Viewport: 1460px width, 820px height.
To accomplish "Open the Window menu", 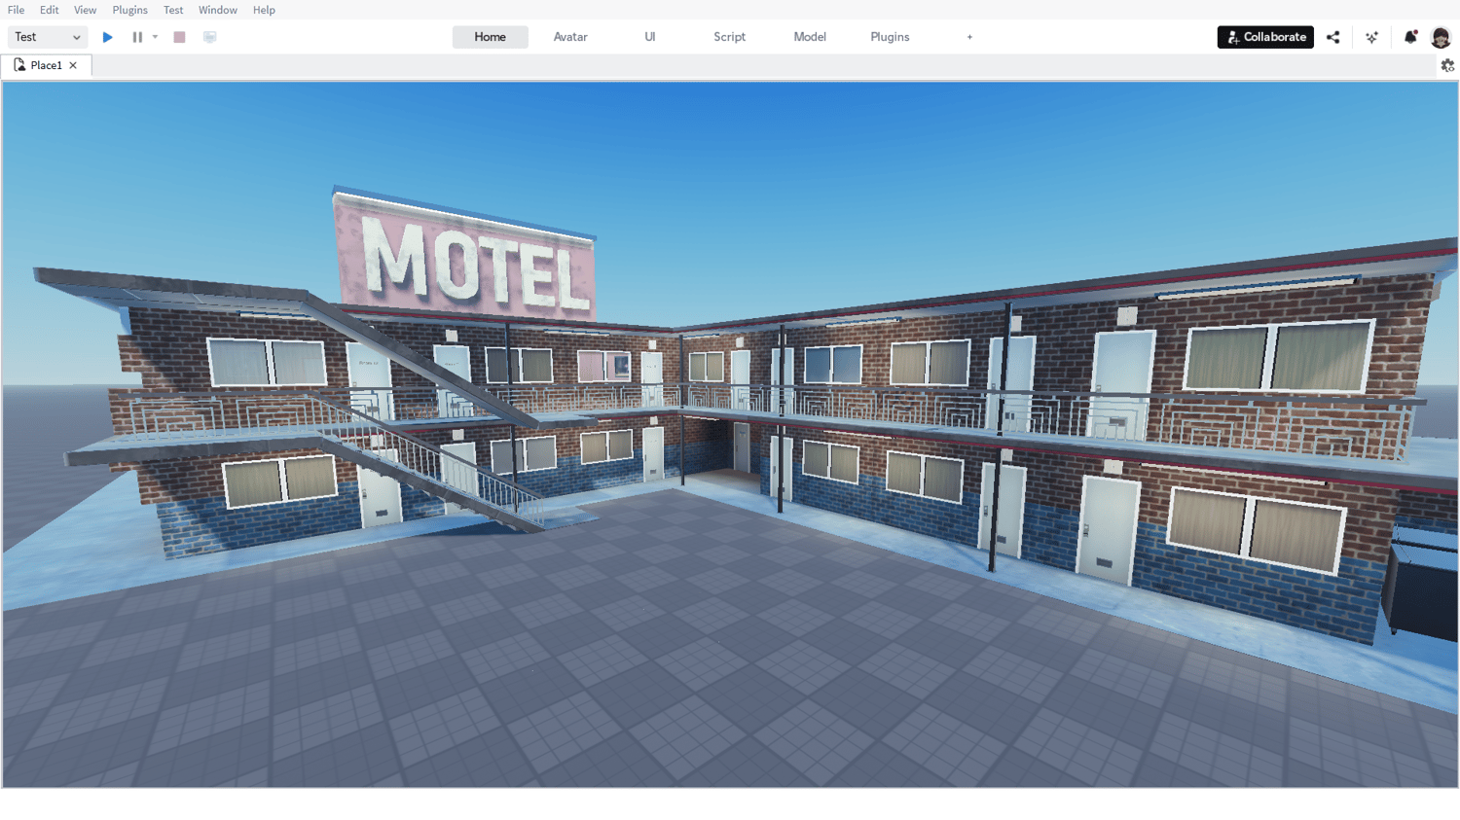I will 218,10.
